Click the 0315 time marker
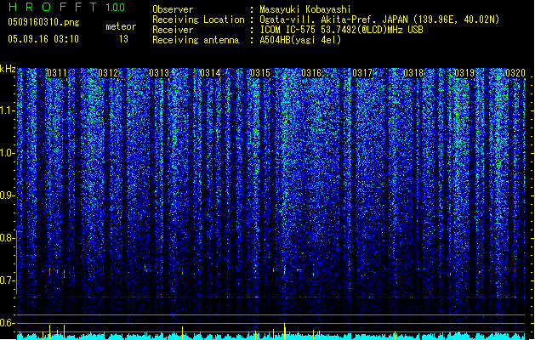The image size is (535, 340). click(x=260, y=73)
